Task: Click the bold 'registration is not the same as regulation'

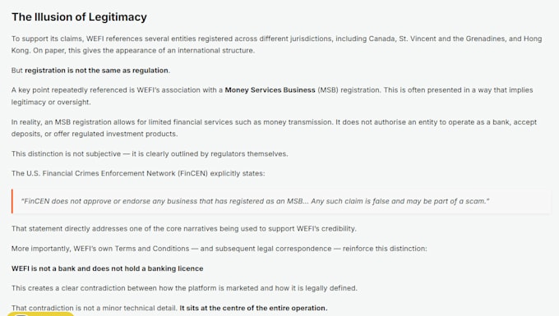Action: tap(96, 71)
